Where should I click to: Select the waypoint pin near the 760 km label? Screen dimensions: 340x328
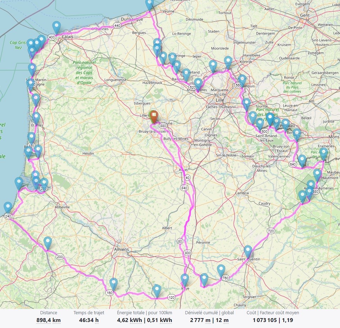coord(221,270)
